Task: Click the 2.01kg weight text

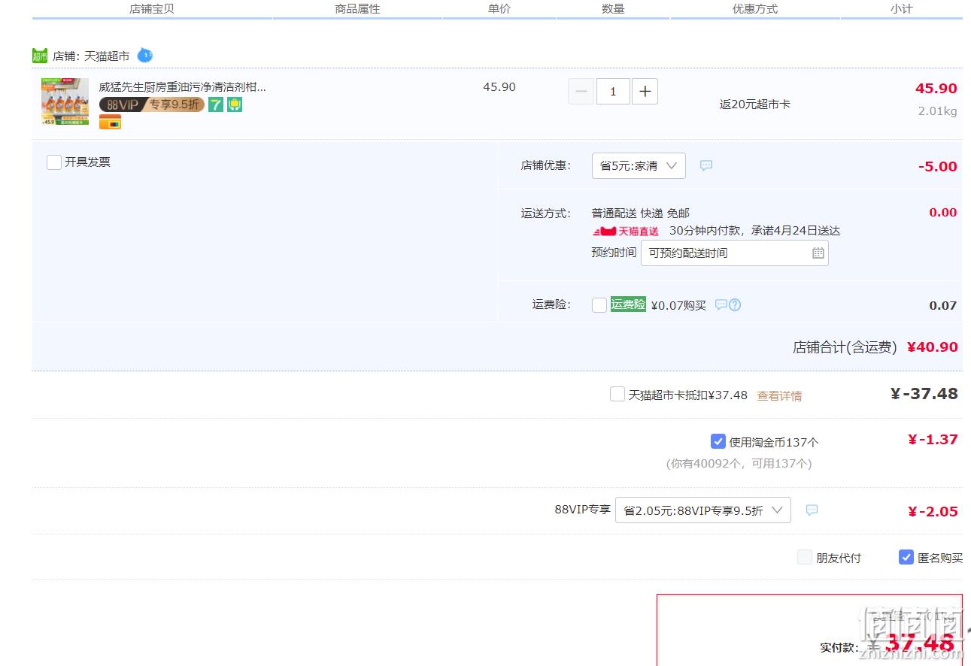Action: tap(937, 111)
